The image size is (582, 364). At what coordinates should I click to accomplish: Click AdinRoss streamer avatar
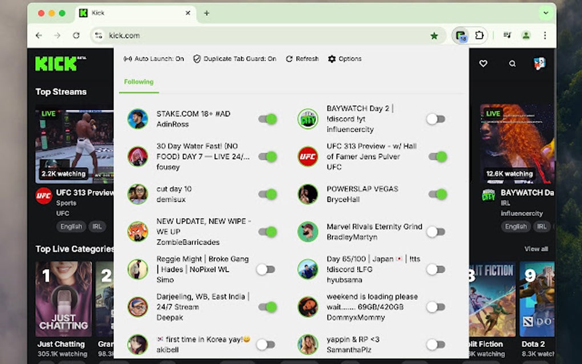click(x=138, y=119)
